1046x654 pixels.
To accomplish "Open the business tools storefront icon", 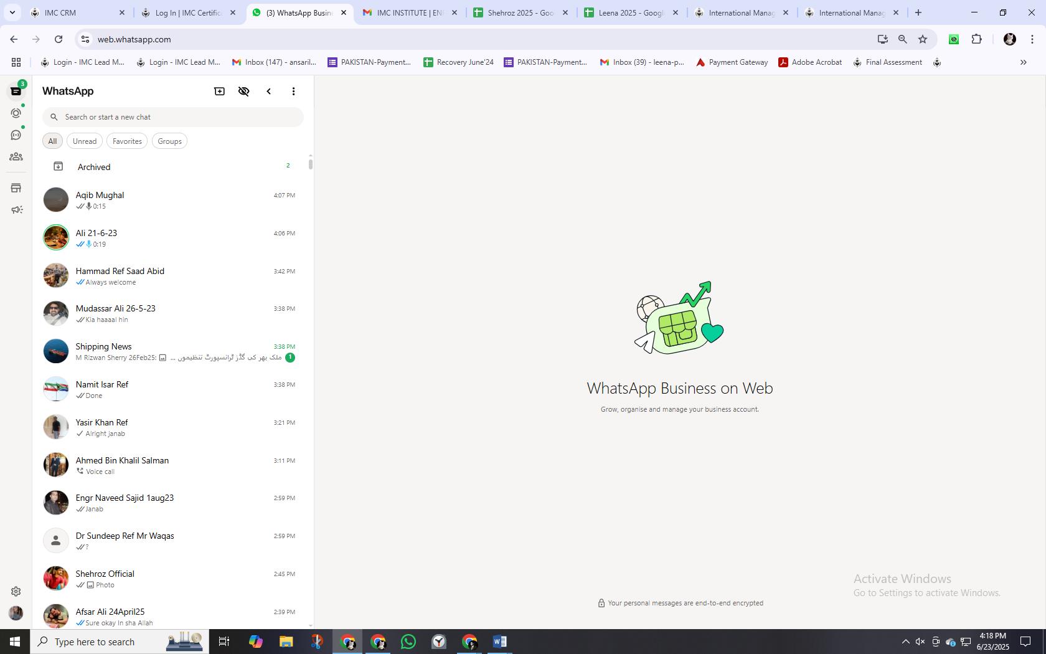I will [16, 188].
